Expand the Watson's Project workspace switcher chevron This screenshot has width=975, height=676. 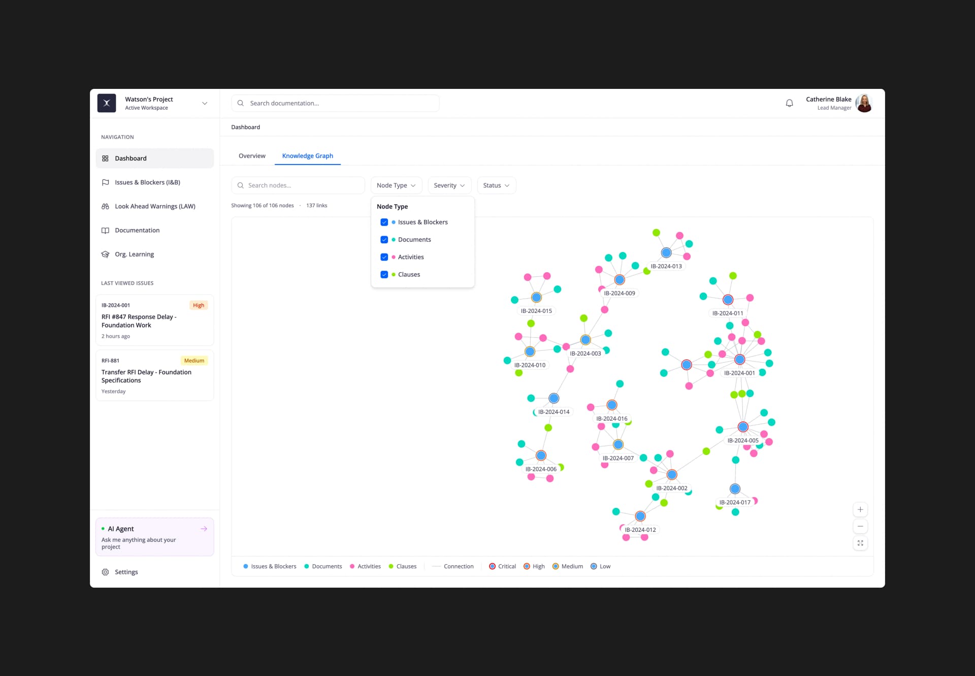[x=205, y=103]
